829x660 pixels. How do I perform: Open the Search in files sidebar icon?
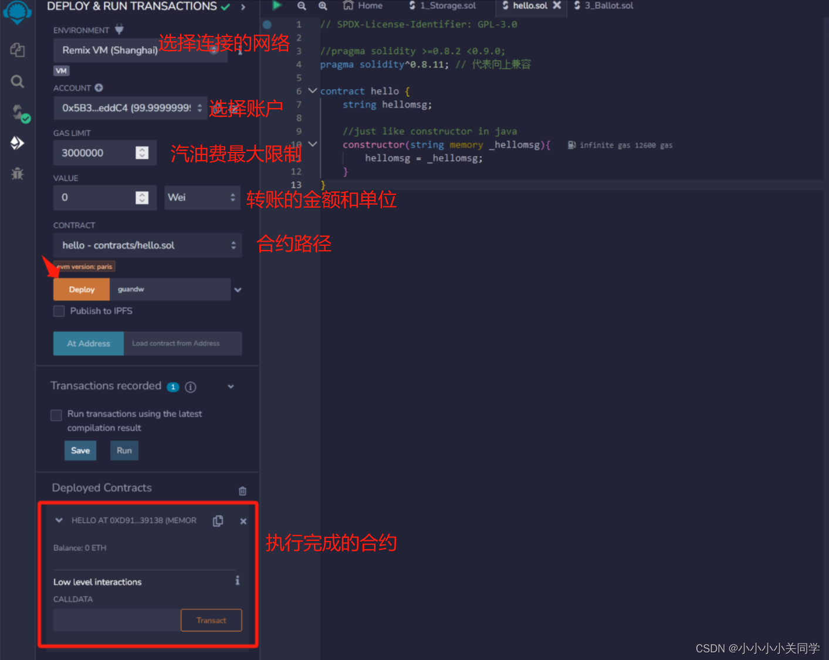coord(18,82)
